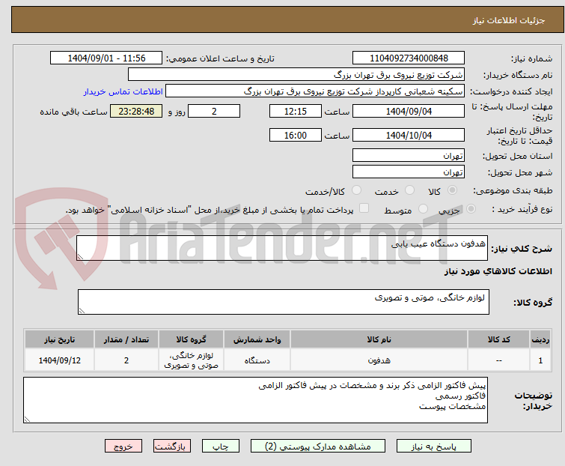This screenshot has width=565, height=466.
Task: Click the date cell 1404/09/12
Action: pyautogui.click(x=59, y=360)
